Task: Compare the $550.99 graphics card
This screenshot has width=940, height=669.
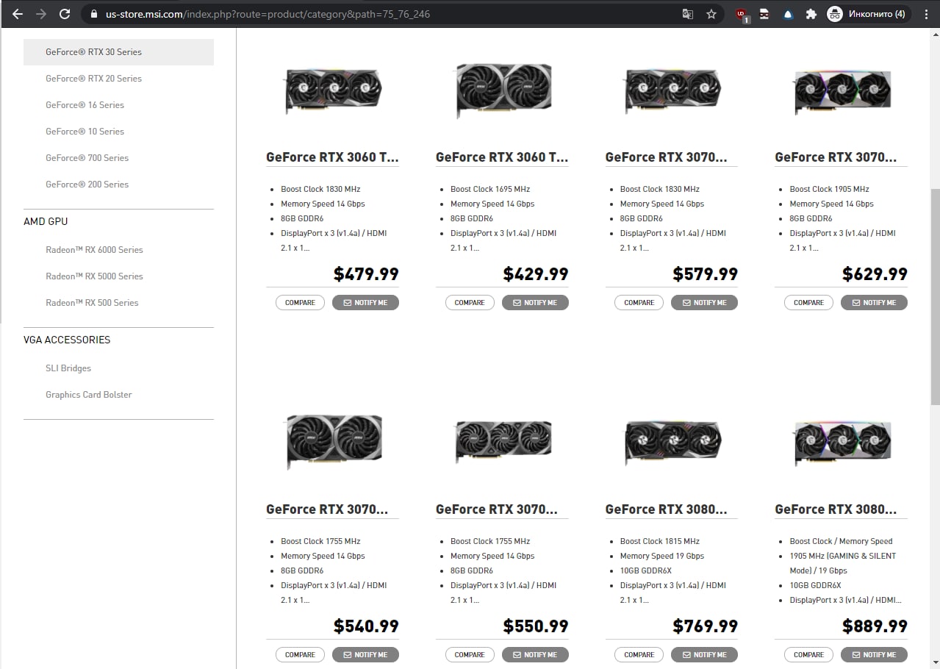Action: (x=470, y=655)
